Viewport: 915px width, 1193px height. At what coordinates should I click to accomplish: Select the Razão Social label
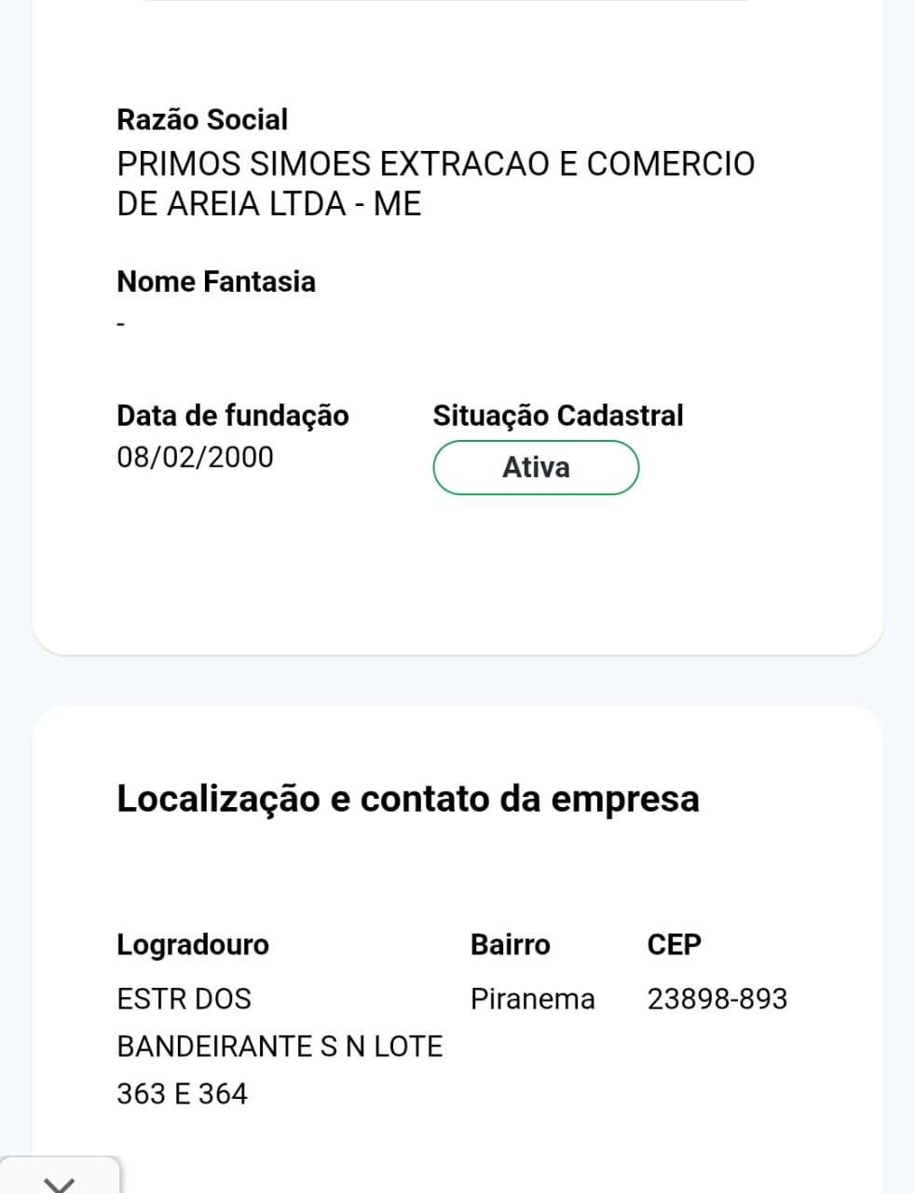coord(202,119)
